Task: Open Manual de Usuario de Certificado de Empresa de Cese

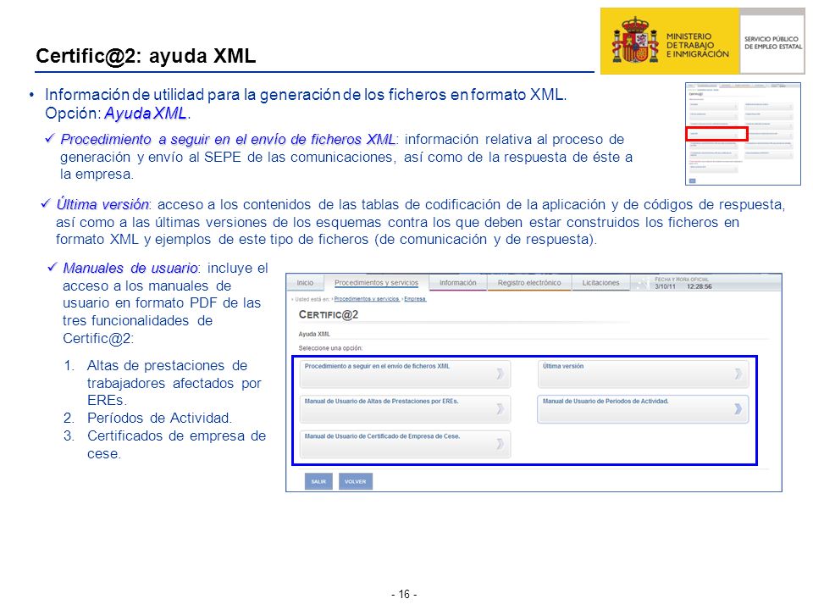Action: 405,445
